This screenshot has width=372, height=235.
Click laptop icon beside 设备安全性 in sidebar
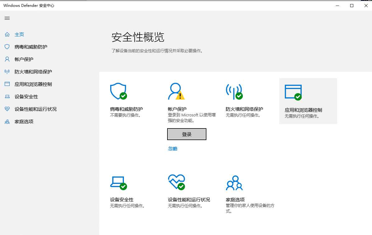coord(7,96)
